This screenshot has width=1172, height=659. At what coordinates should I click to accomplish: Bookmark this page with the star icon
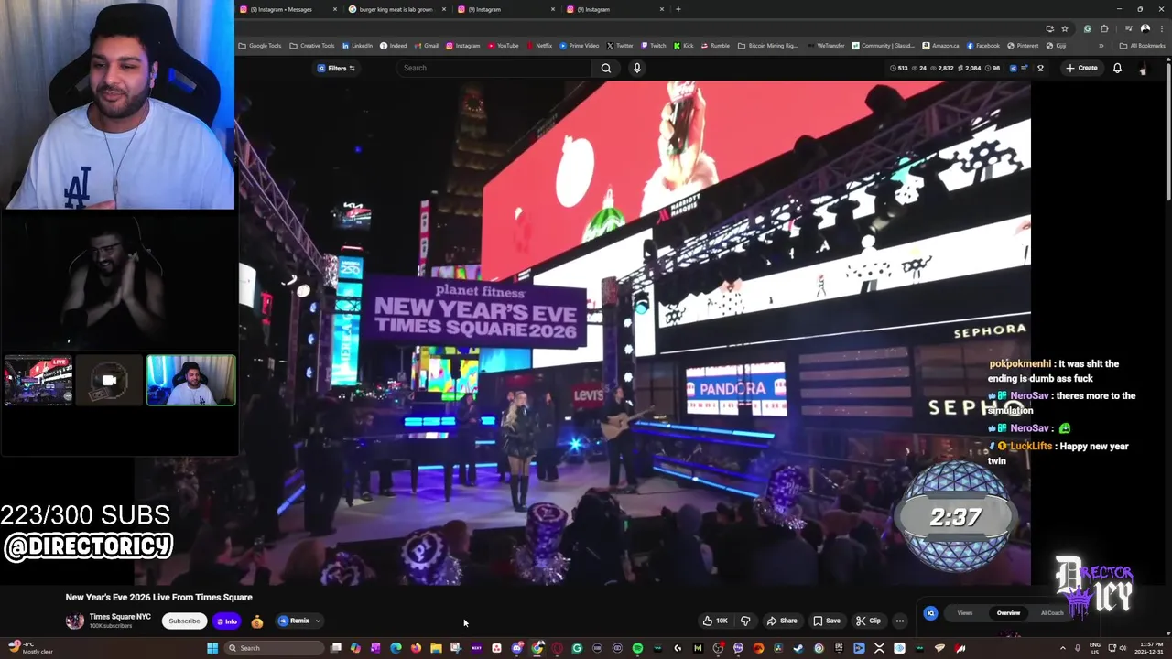[x=1065, y=28]
